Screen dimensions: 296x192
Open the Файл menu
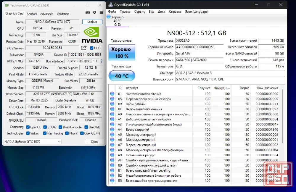pyautogui.click(x=112, y=12)
